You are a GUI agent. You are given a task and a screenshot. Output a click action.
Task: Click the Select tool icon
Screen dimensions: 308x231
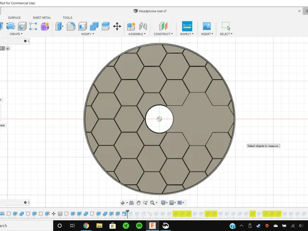point(226,26)
